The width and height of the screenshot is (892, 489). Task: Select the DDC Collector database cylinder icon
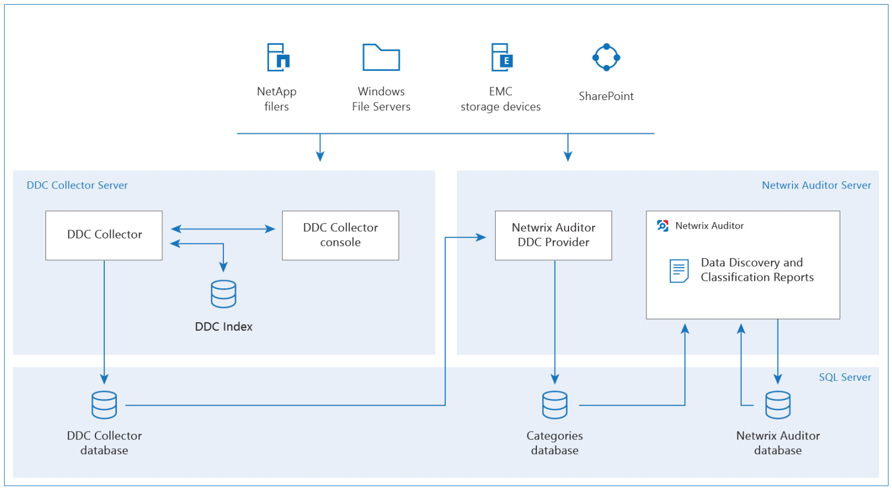[104, 405]
